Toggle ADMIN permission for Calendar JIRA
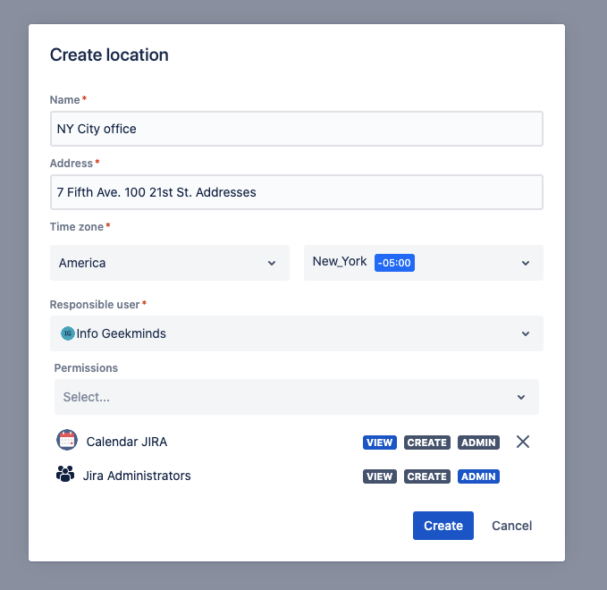Screen dimensions: 607x590 [x=478, y=442]
